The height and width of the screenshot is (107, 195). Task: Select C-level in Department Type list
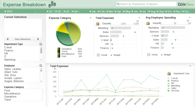(x=22, y=48)
